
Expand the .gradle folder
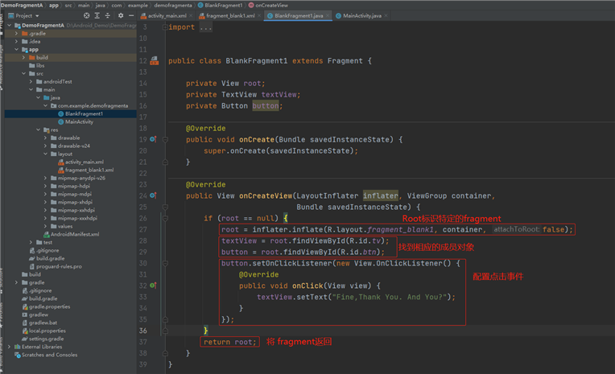(16, 33)
